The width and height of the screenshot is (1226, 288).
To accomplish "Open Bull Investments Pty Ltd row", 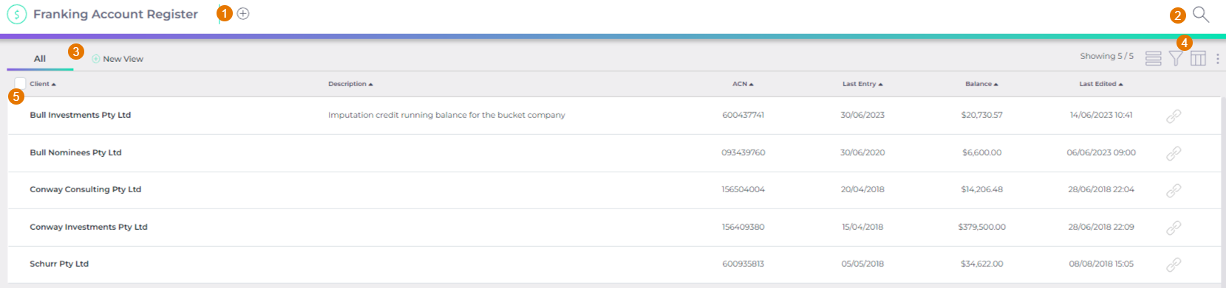I will pyautogui.click(x=613, y=116).
